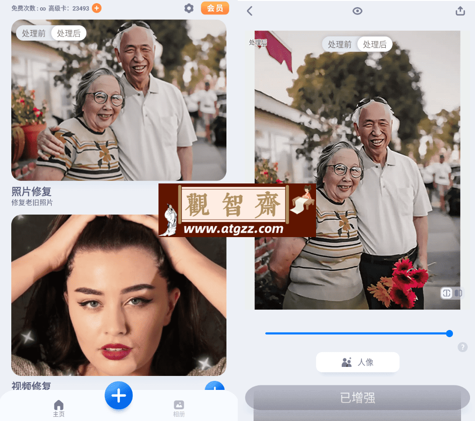The image size is (475, 421).
Task: Toggle preview with the eye icon
Action: click(357, 11)
